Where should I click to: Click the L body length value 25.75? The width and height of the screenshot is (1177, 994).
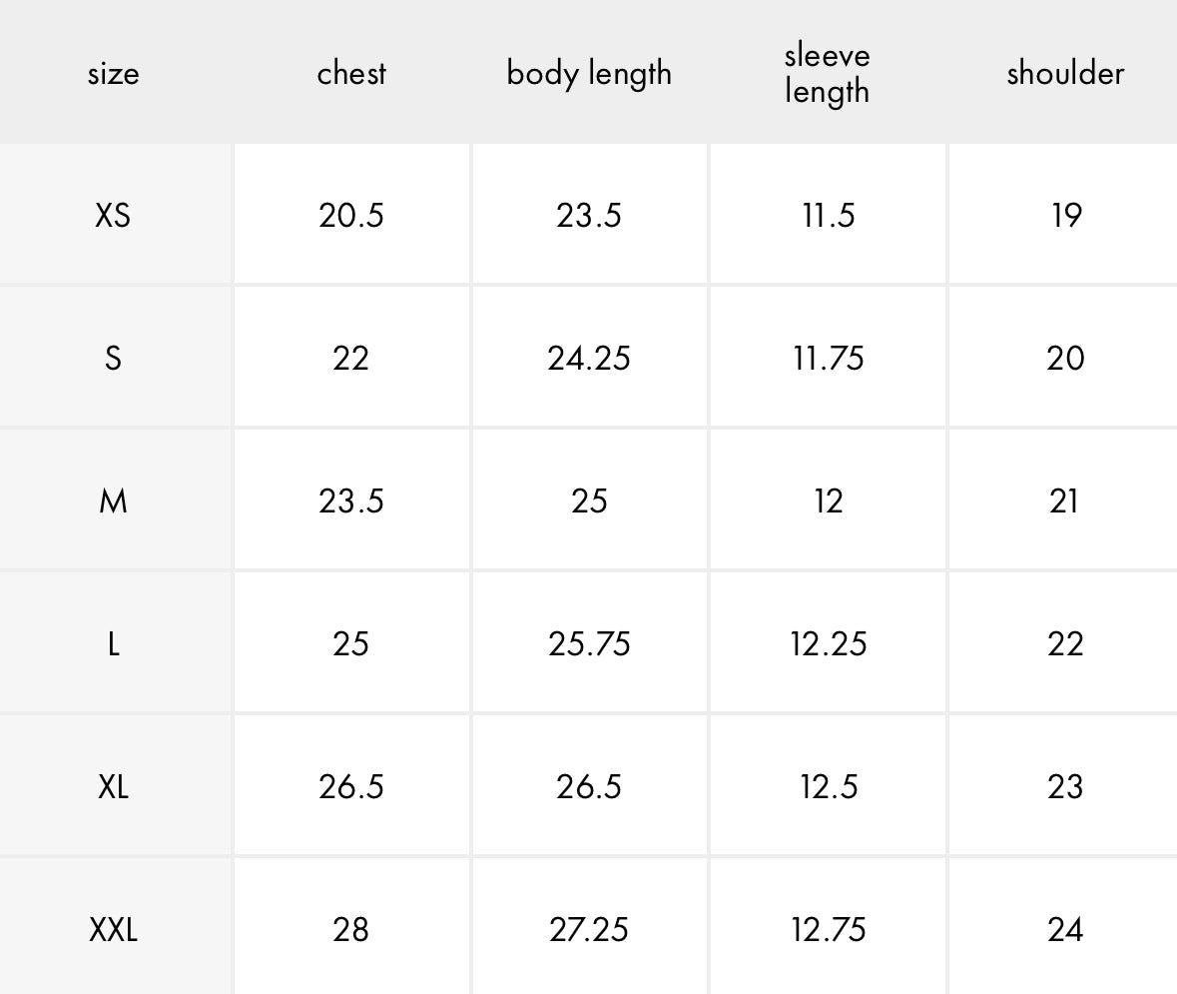[589, 643]
